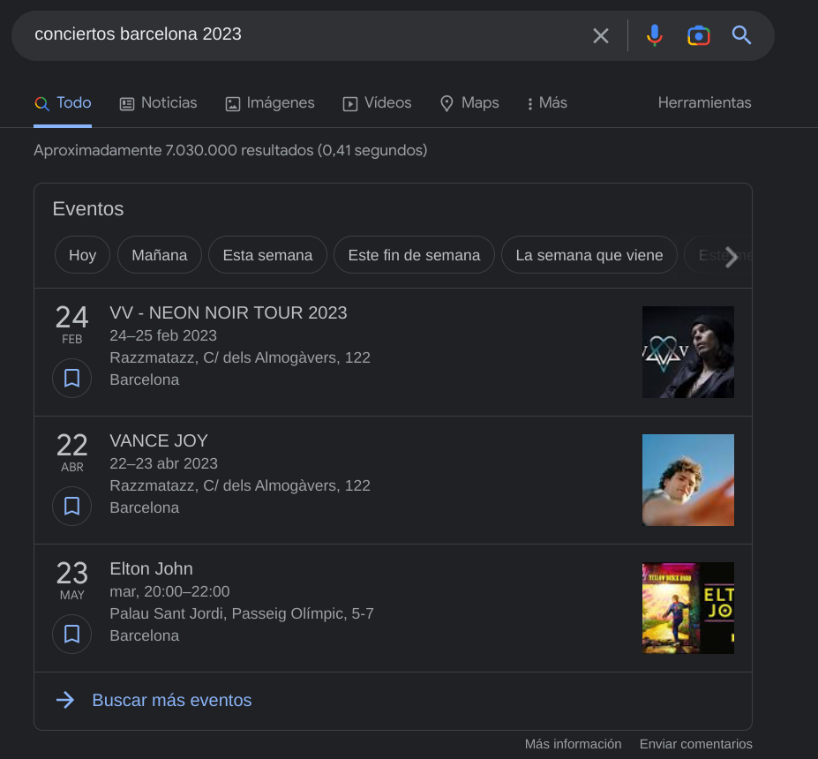818x759 pixels.
Task: Open image search with the camera icon
Action: coord(699,35)
